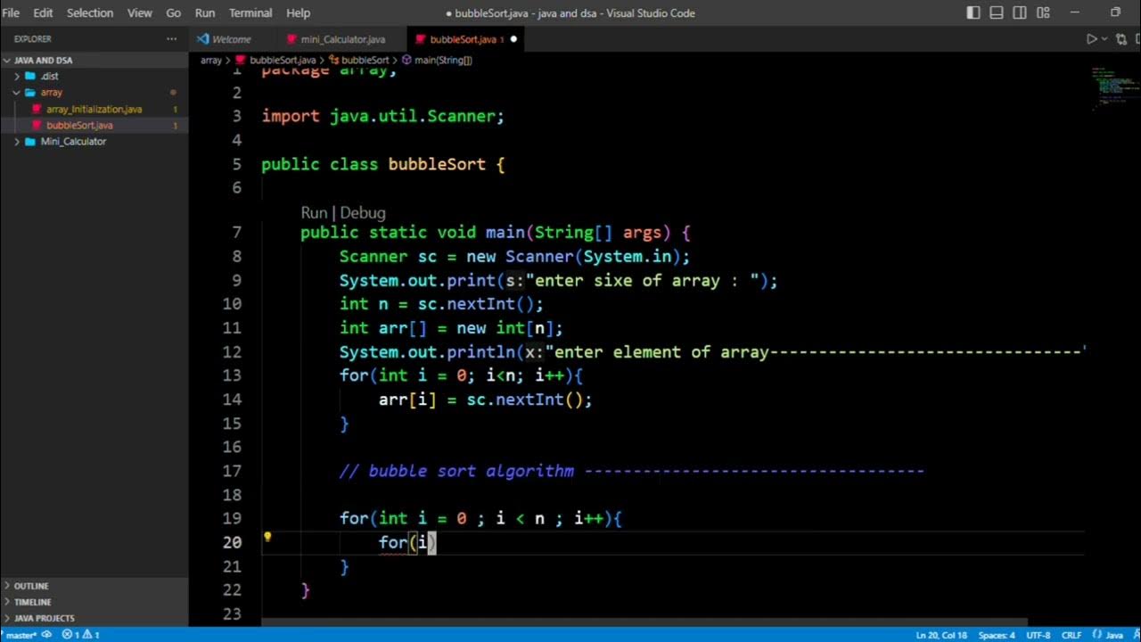Click the warnings triangle icon in the status bar
The image size is (1141, 642).
pyautogui.click(x=88, y=635)
